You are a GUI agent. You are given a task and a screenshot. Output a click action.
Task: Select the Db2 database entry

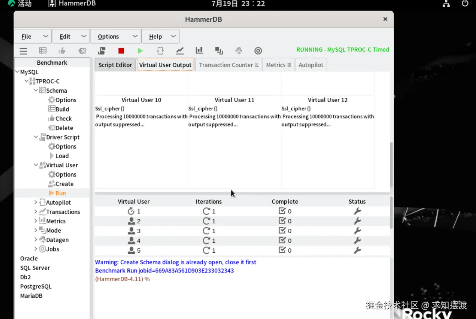pyautogui.click(x=25, y=277)
